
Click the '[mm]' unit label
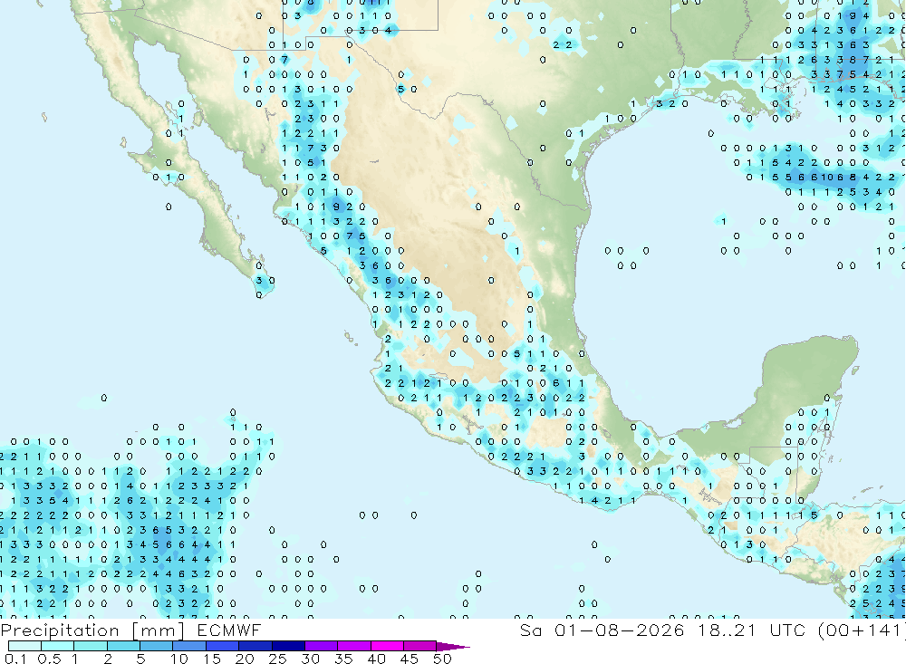(x=159, y=630)
